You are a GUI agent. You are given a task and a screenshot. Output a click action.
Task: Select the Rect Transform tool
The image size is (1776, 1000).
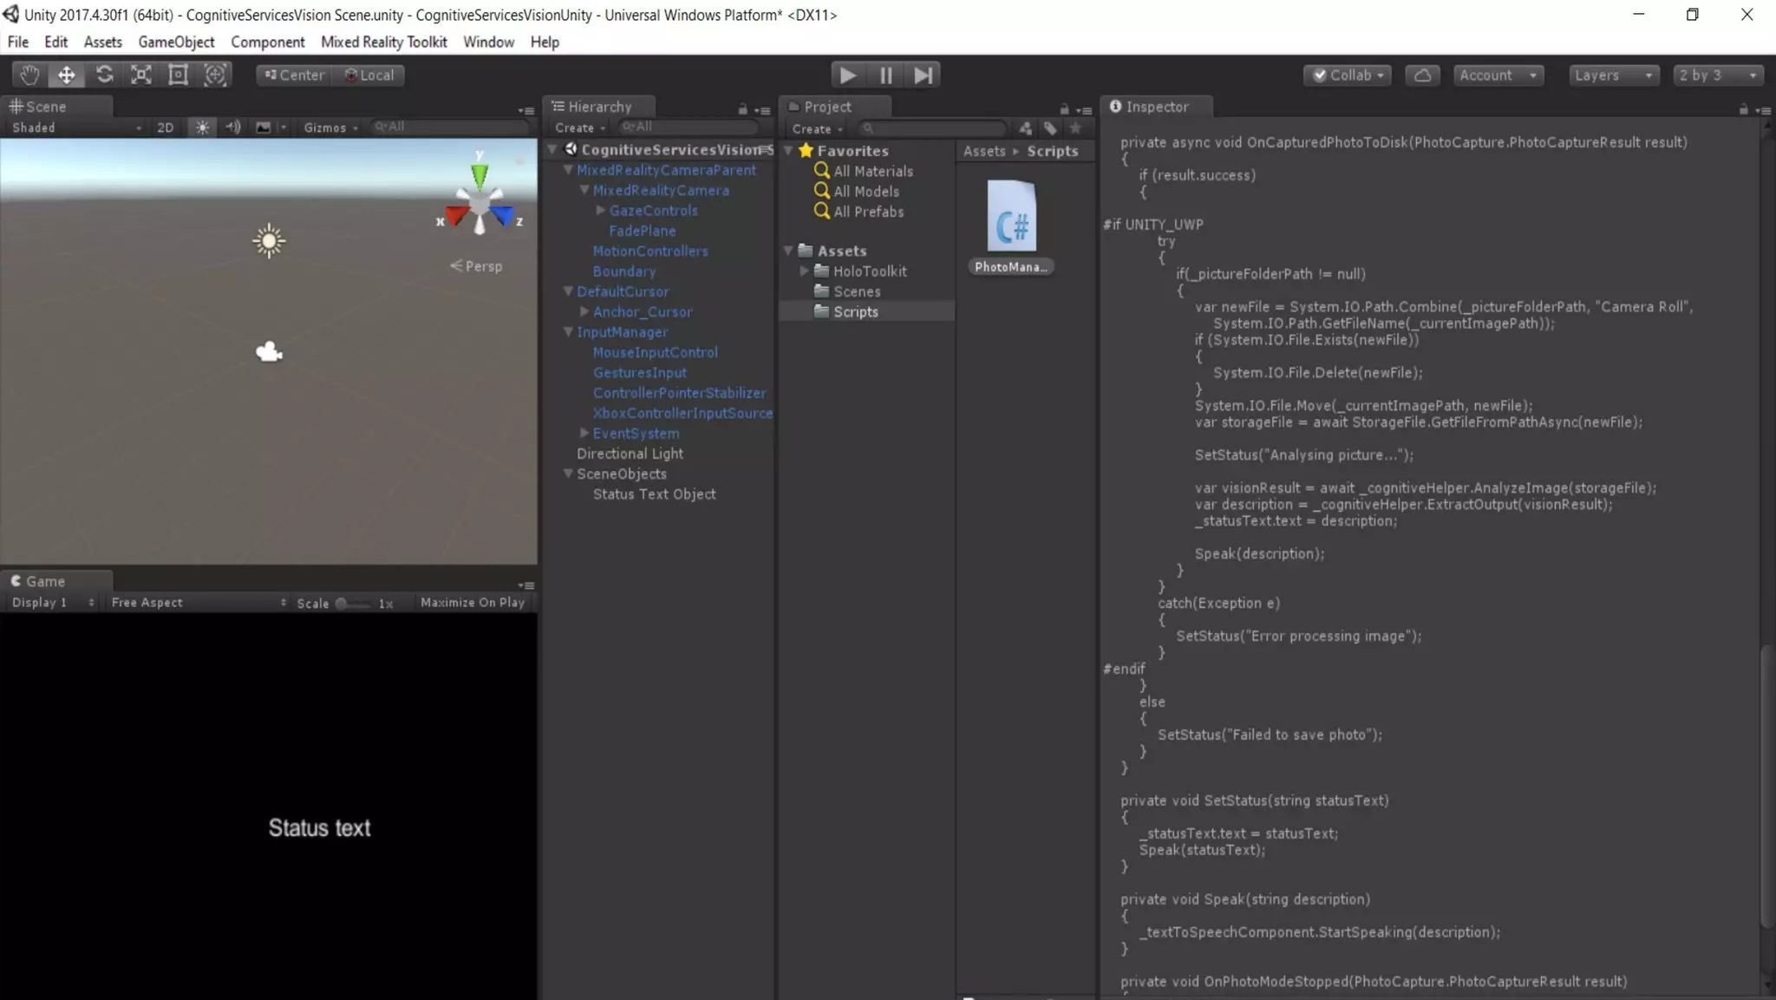(x=178, y=75)
